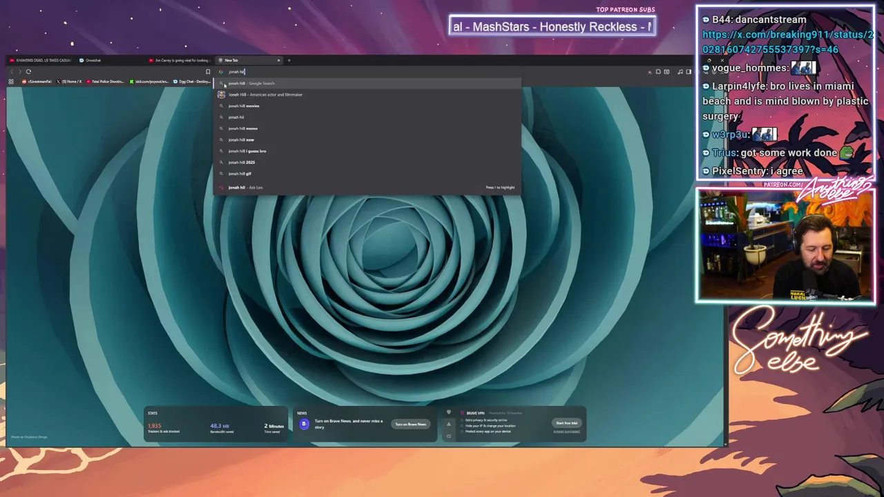Click chat message from PixelSentry
The height and width of the screenshot is (497, 884).
pos(753,170)
